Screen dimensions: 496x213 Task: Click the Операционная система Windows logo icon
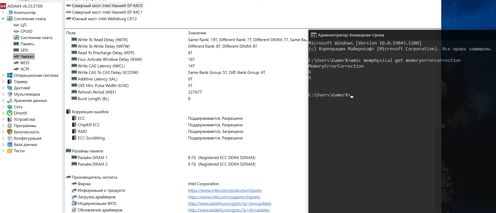tap(10, 75)
